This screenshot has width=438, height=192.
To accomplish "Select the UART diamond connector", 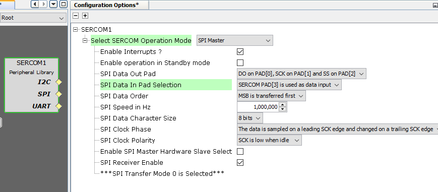I will click(x=58, y=106).
